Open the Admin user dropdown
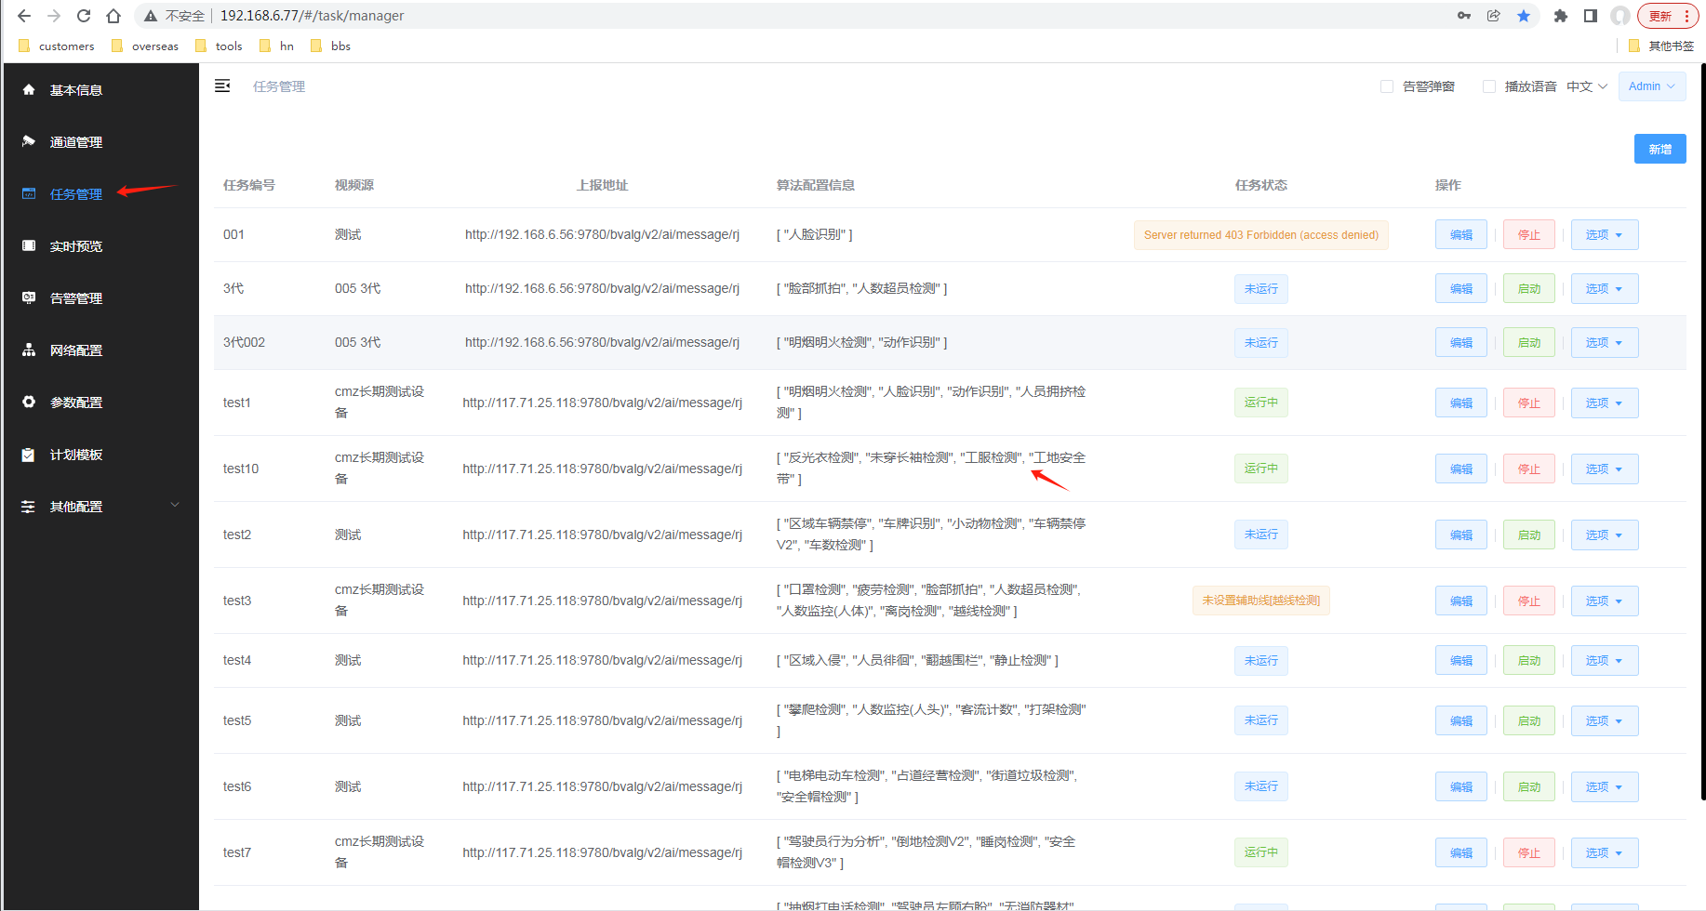Image resolution: width=1706 pixels, height=911 pixels. click(x=1652, y=86)
